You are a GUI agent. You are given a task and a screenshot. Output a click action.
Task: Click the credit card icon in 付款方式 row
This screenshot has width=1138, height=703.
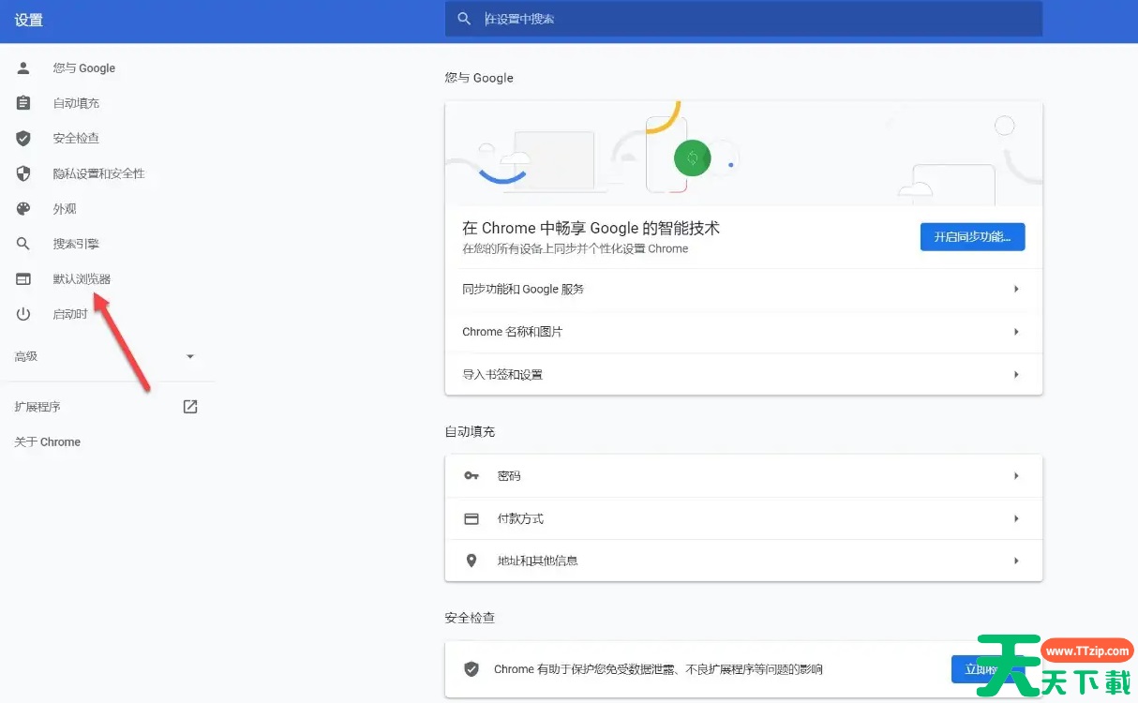click(x=472, y=518)
